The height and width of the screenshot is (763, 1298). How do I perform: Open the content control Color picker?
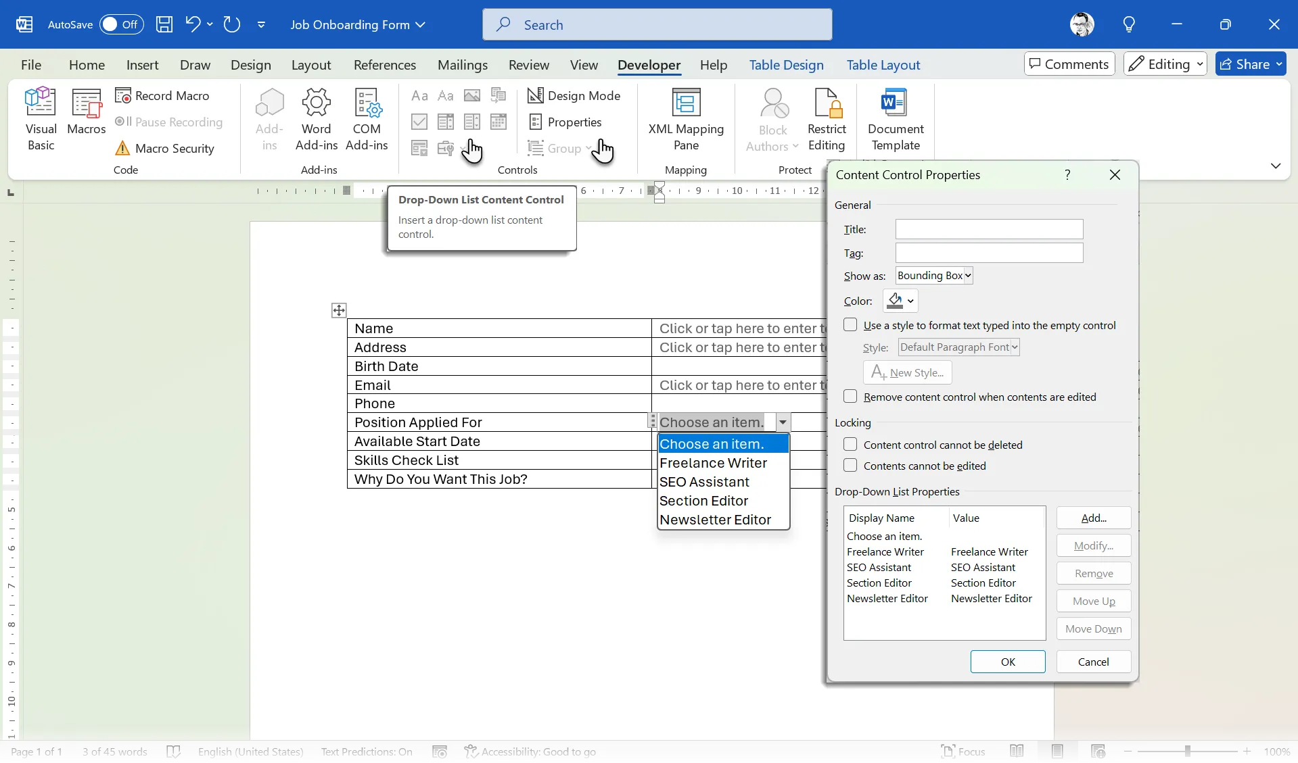click(x=900, y=301)
